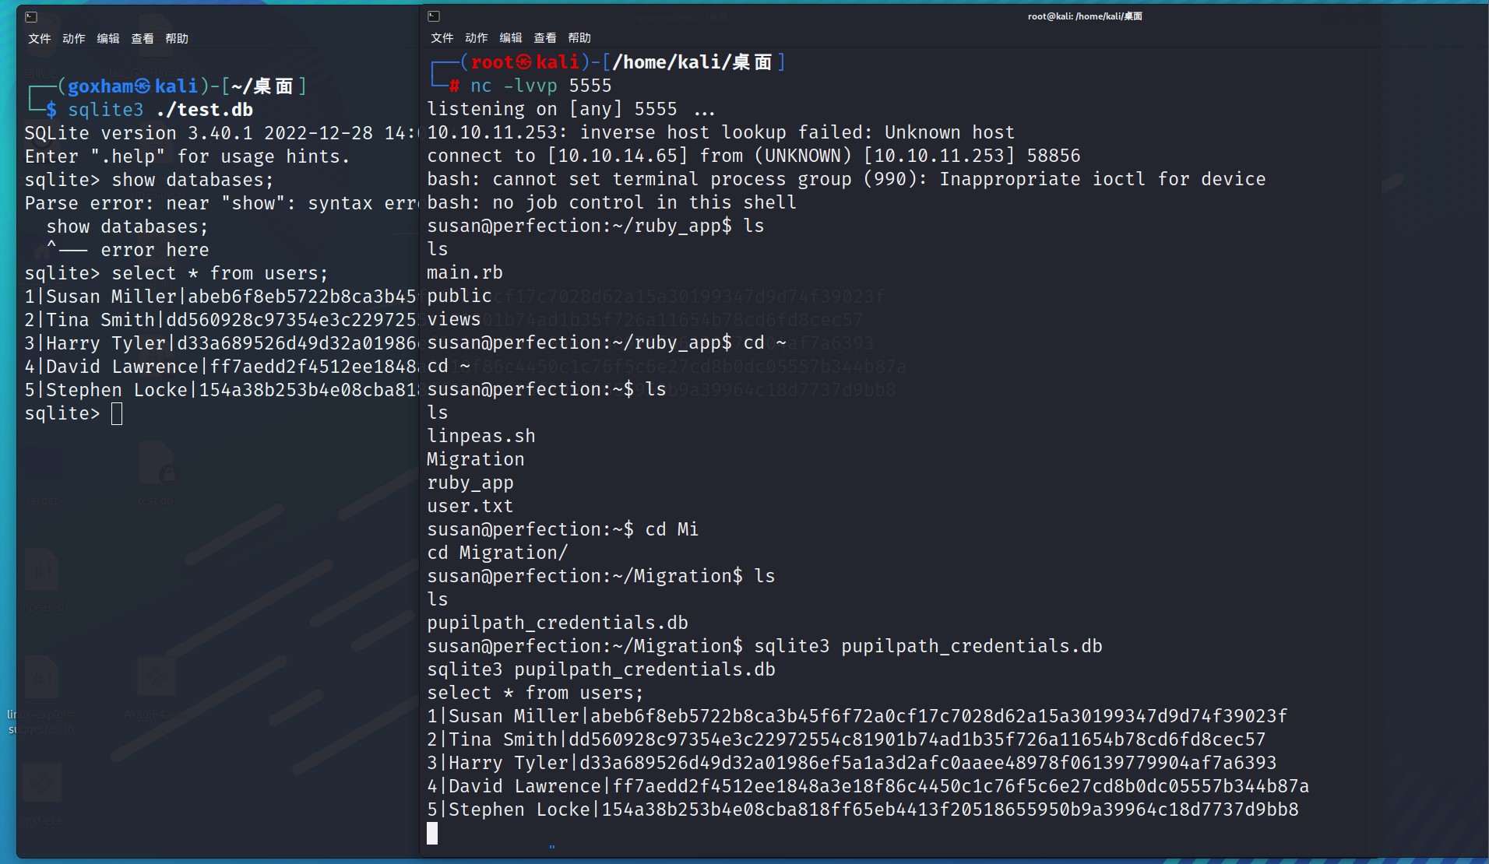Click 'connect to [10.10.14.65]' line
Image resolution: width=1489 pixels, height=864 pixels.
coord(753,156)
